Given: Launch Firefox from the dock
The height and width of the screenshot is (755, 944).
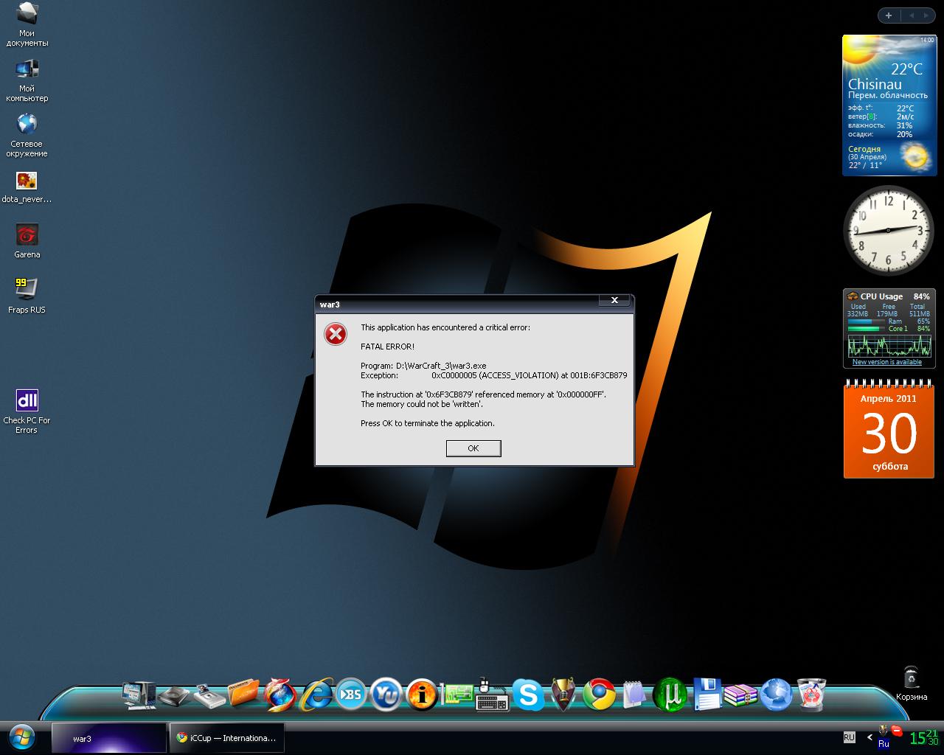Looking at the screenshot, I should pos(280,694).
